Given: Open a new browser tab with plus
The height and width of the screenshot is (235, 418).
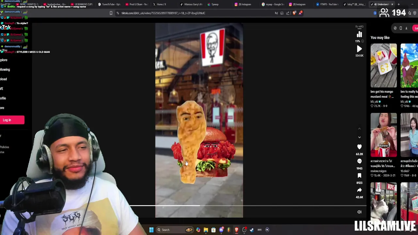Looking at the screenshot, I should [x=398, y=4].
